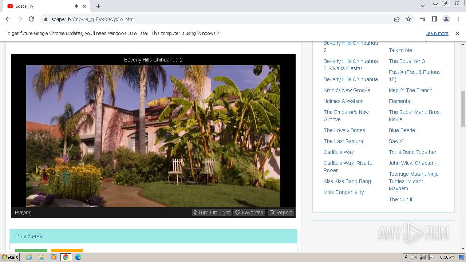Viewport: 466px width, 262px height.
Task: Open the system volume tray icon
Action: (414, 257)
